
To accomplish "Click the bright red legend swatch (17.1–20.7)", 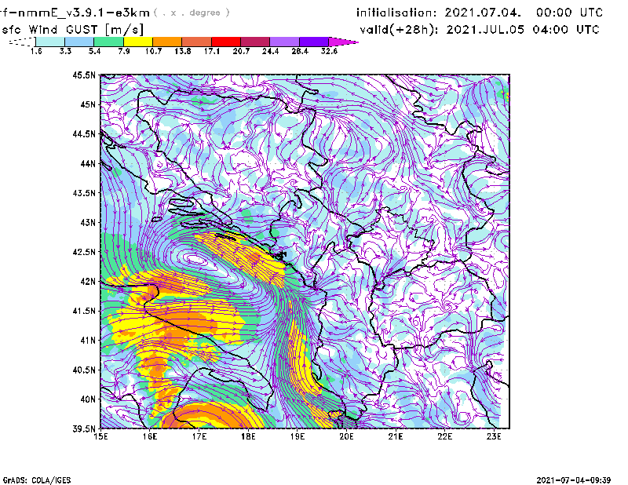I will tap(226, 42).
